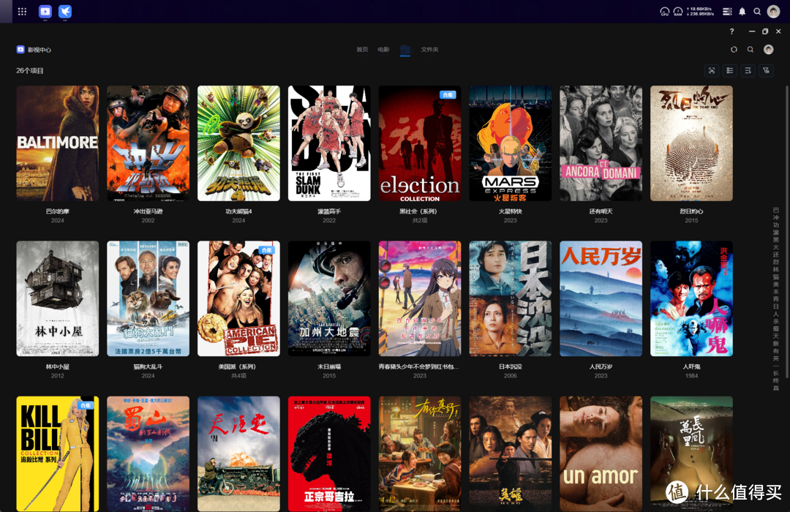This screenshot has width=790, height=512.
Task: Toggle the poster scan view button
Action: pos(711,70)
